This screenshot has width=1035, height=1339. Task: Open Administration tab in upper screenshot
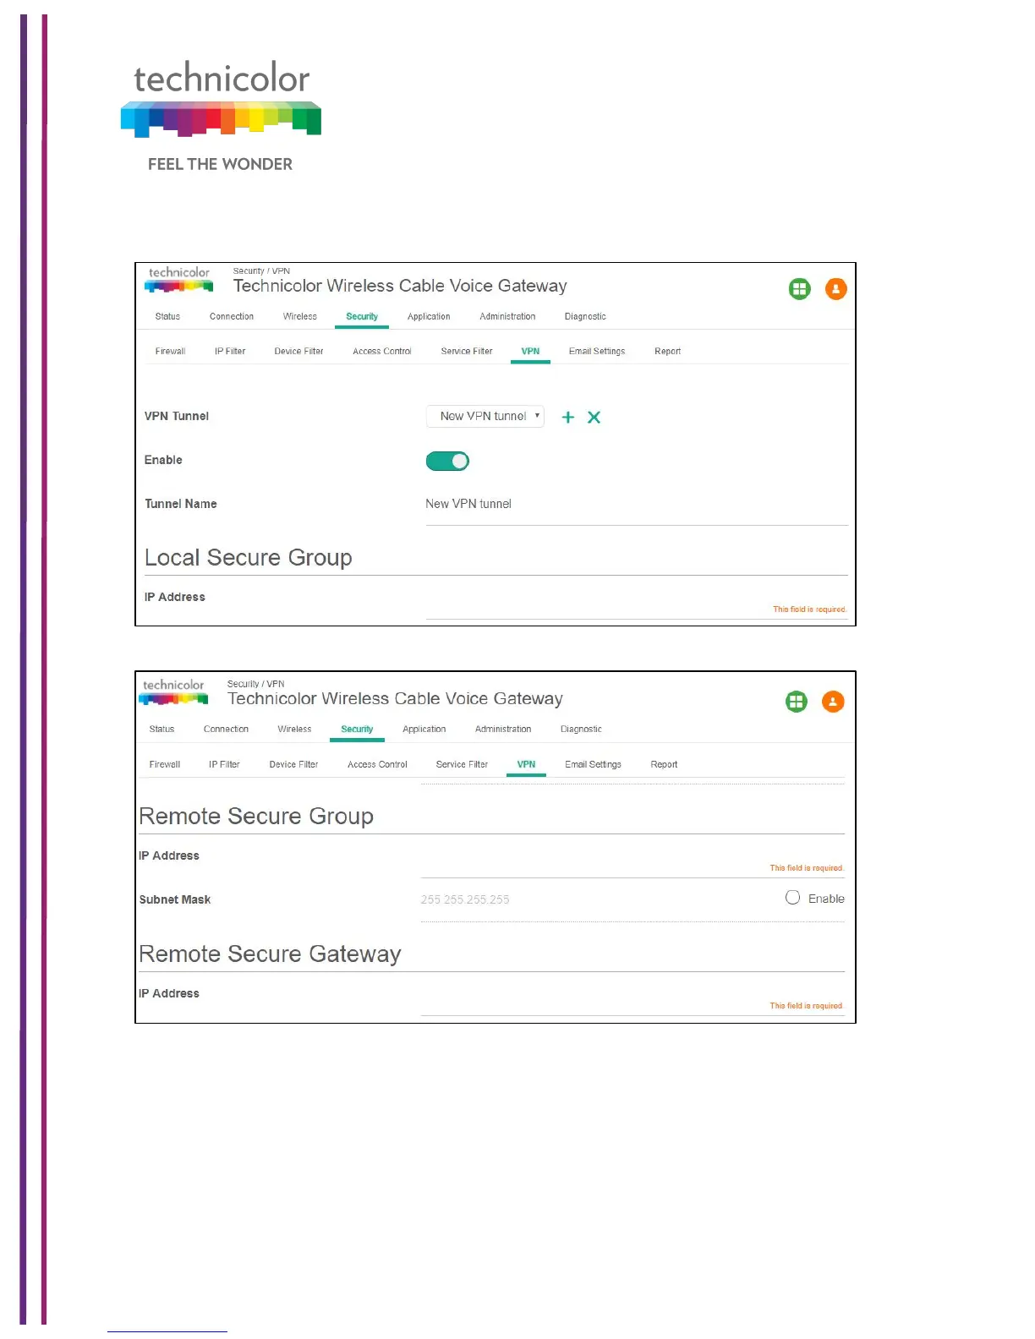(x=507, y=316)
